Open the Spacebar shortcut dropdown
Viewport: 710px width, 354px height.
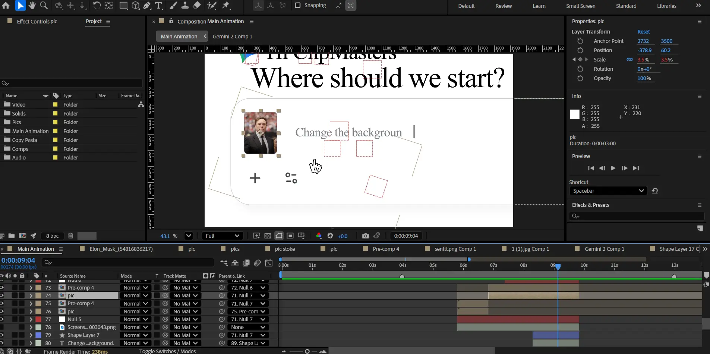click(608, 191)
